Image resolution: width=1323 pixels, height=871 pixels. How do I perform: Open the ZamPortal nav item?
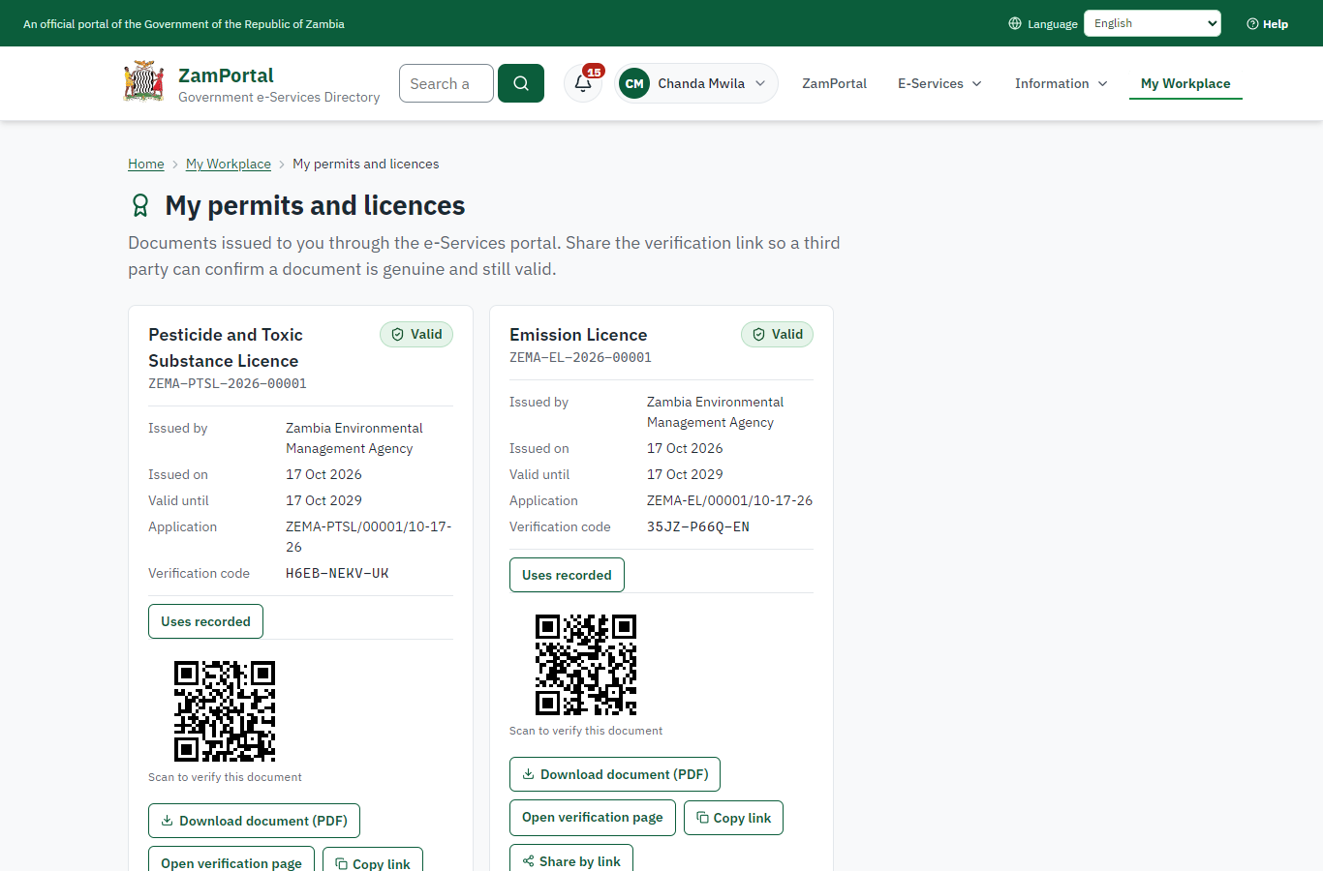click(x=834, y=83)
